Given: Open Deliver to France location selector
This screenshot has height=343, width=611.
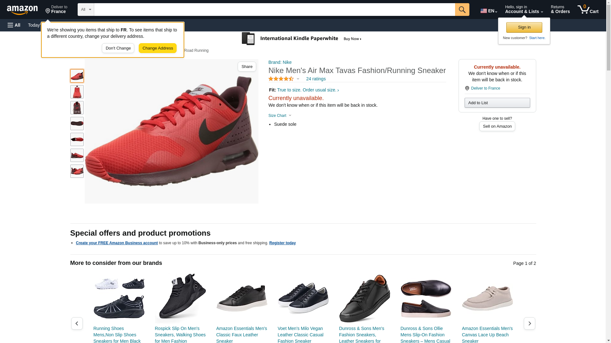Looking at the screenshot, I should (x=56, y=10).
